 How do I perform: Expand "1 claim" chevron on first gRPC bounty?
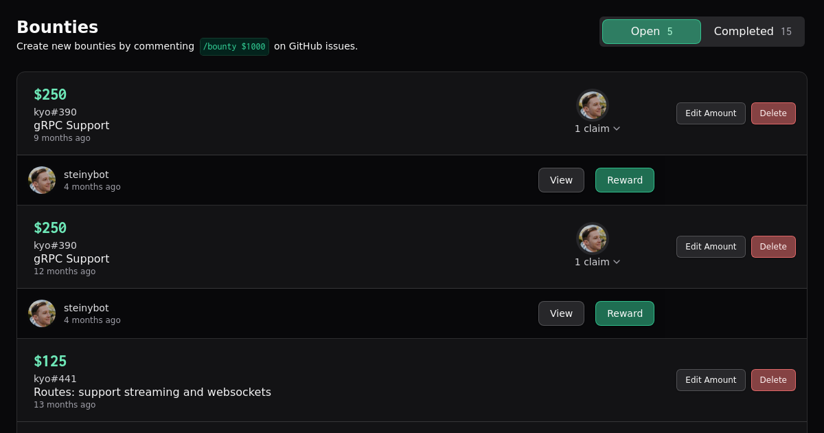617,129
